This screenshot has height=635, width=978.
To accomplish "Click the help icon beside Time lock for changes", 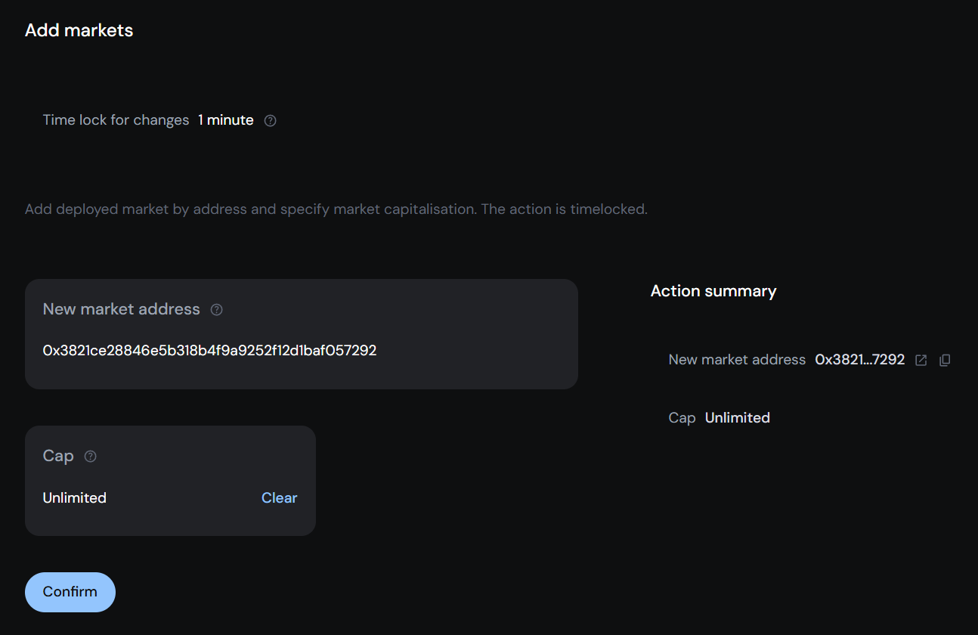I will click(271, 121).
